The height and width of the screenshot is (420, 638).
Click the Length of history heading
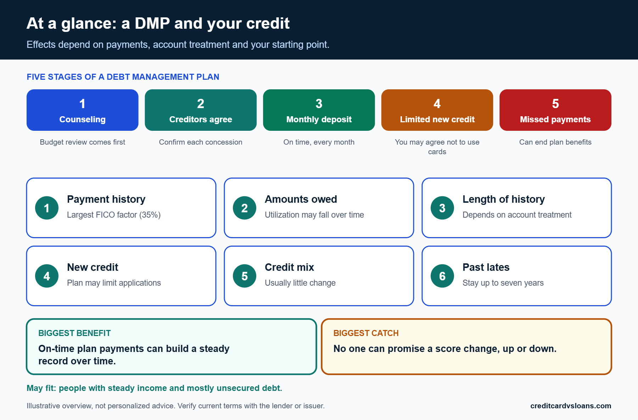pos(503,199)
